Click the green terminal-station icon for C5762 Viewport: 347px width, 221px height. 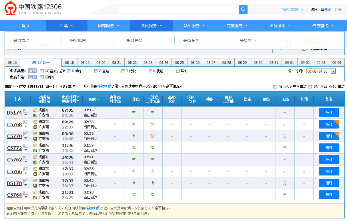pos(35,162)
